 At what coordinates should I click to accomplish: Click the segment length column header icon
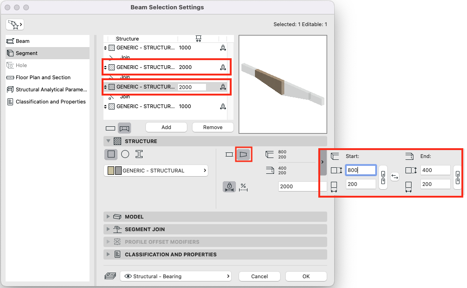click(199, 38)
